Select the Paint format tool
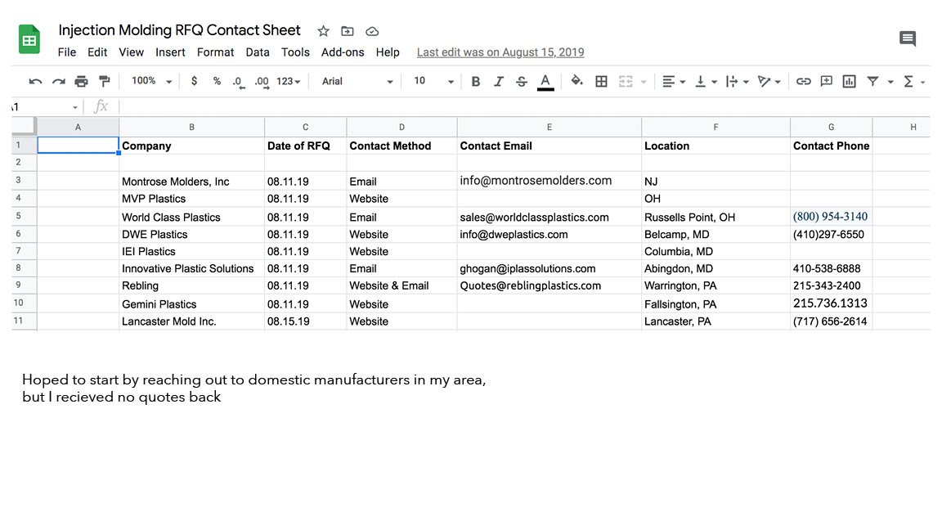942x530 pixels. coord(104,81)
